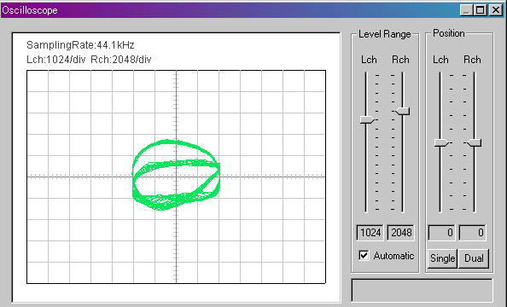This screenshot has width=507, height=307.
Task: Click the Single button
Action: coord(442,258)
